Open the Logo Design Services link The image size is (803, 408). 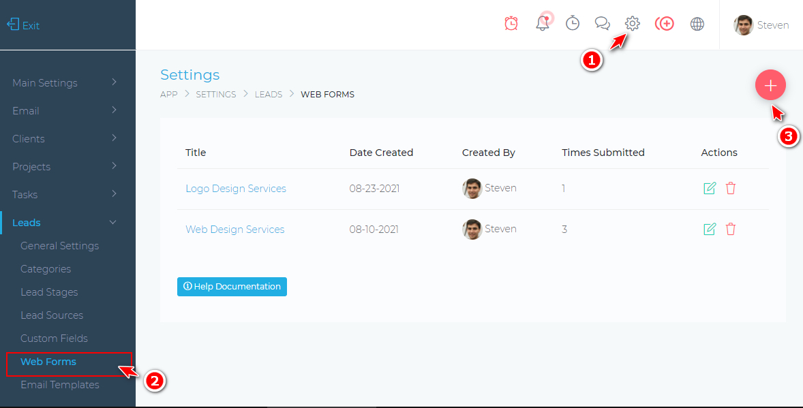236,189
